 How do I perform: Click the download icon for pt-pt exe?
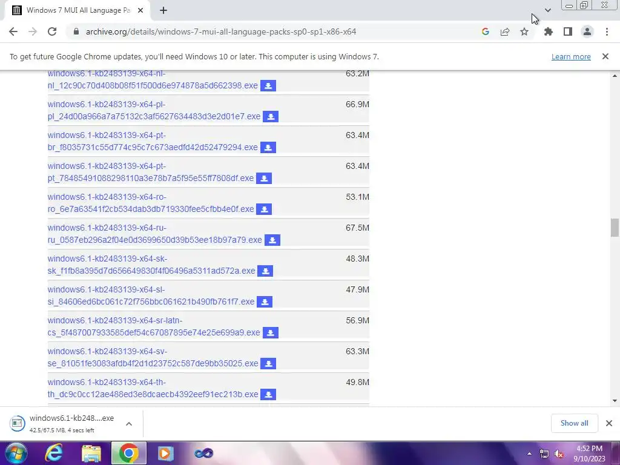(264, 179)
